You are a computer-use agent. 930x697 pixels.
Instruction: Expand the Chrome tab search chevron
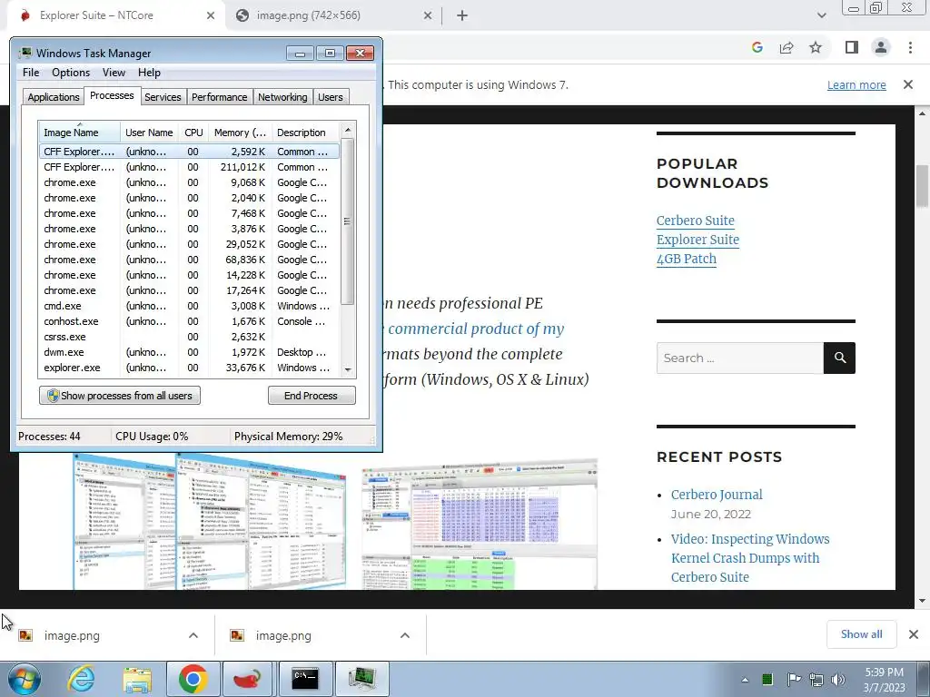[821, 15]
